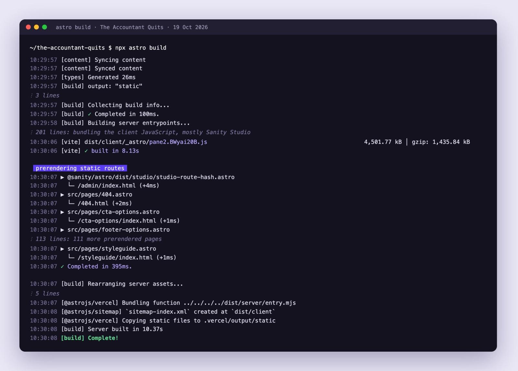518x371 pixels.
Task: Click the yellow minimize window dot
Action: coord(36,27)
